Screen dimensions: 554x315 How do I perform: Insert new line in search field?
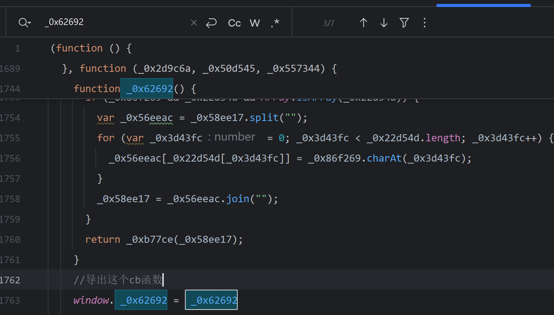(x=212, y=23)
